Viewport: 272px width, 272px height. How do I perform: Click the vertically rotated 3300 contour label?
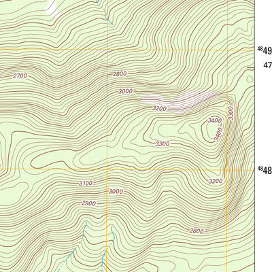click(231, 114)
